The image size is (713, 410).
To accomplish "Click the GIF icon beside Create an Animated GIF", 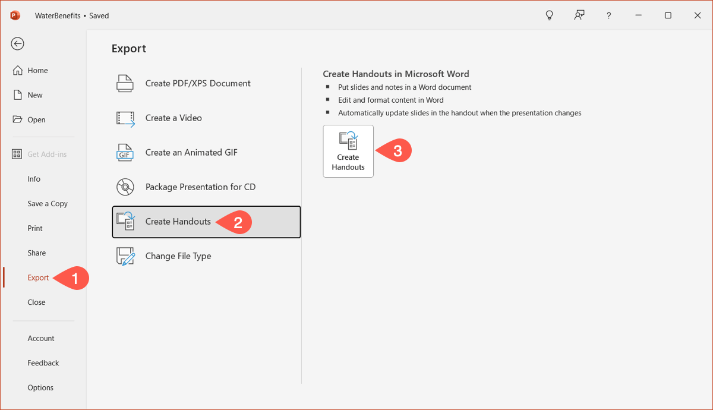I will [125, 153].
